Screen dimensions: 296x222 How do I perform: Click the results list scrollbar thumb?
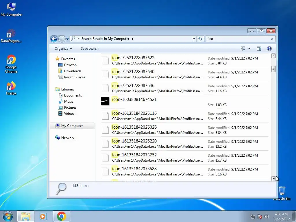[x=273, y=69]
